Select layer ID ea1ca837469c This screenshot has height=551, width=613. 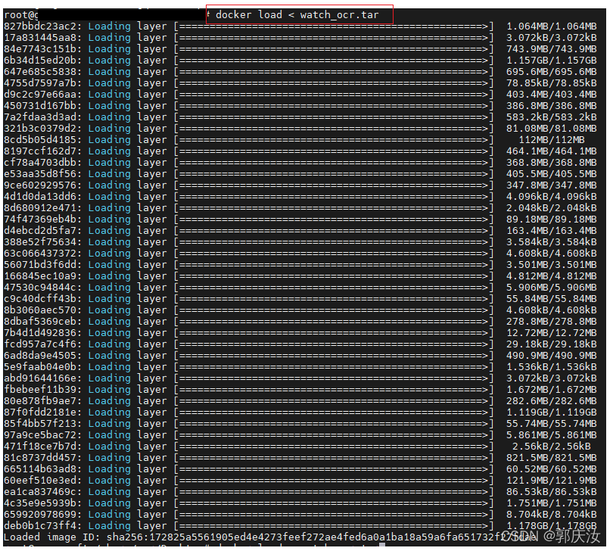[40, 491]
